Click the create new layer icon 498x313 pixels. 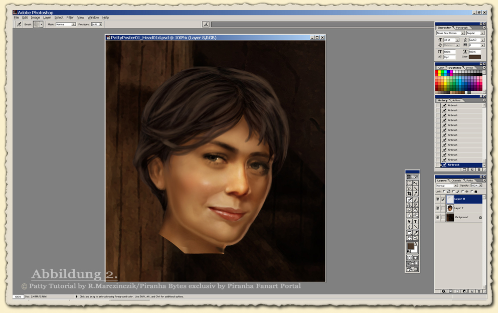click(472, 291)
